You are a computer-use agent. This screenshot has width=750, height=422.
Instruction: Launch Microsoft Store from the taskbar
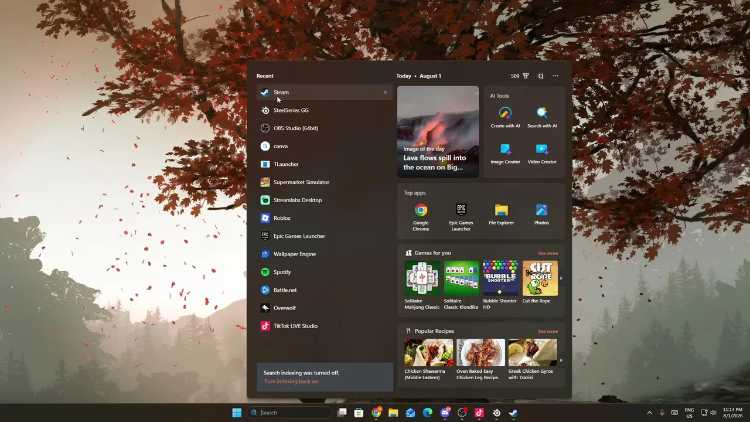coord(359,413)
